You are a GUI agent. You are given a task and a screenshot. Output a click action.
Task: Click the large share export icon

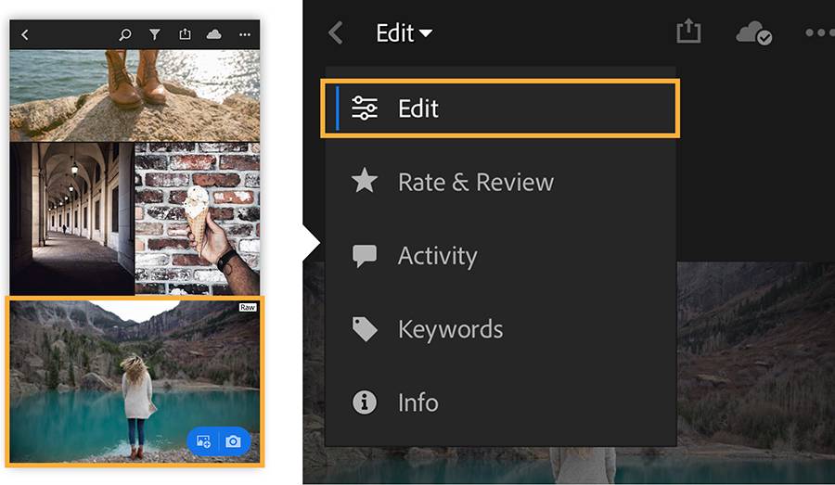[688, 32]
